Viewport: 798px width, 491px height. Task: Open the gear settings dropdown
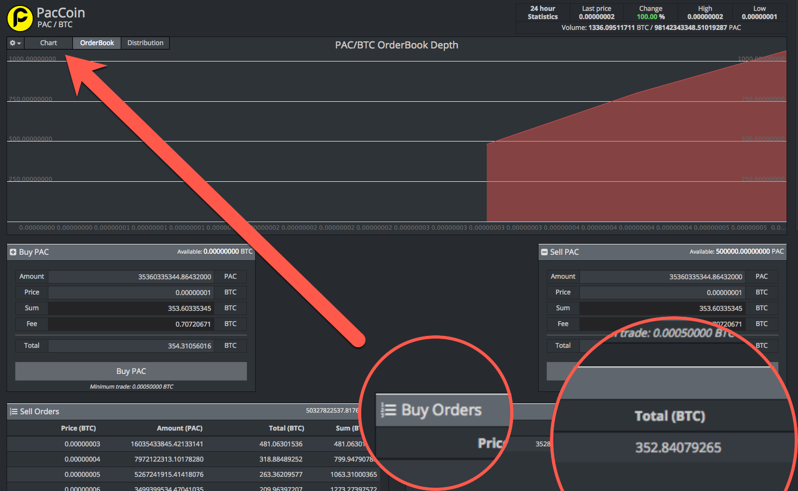pyautogui.click(x=15, y=43)
